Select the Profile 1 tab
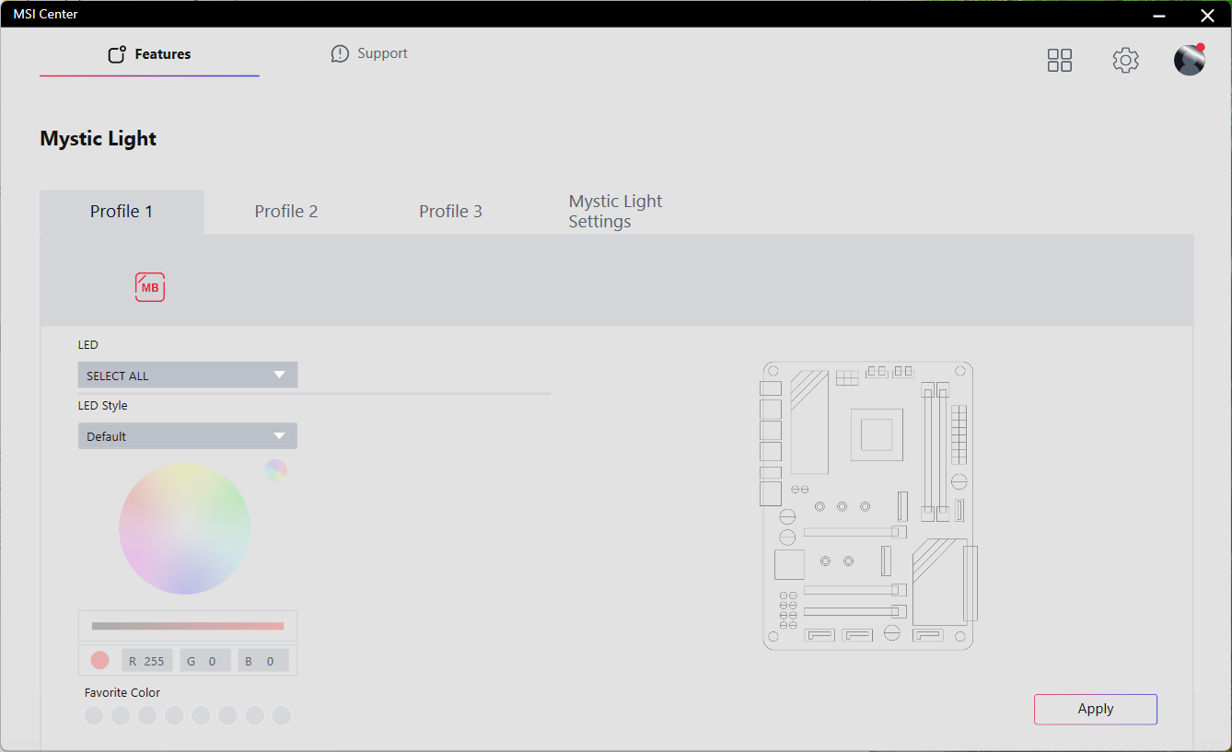Image resolution: width=1232 pixels, height=752 pixels. 122,212
